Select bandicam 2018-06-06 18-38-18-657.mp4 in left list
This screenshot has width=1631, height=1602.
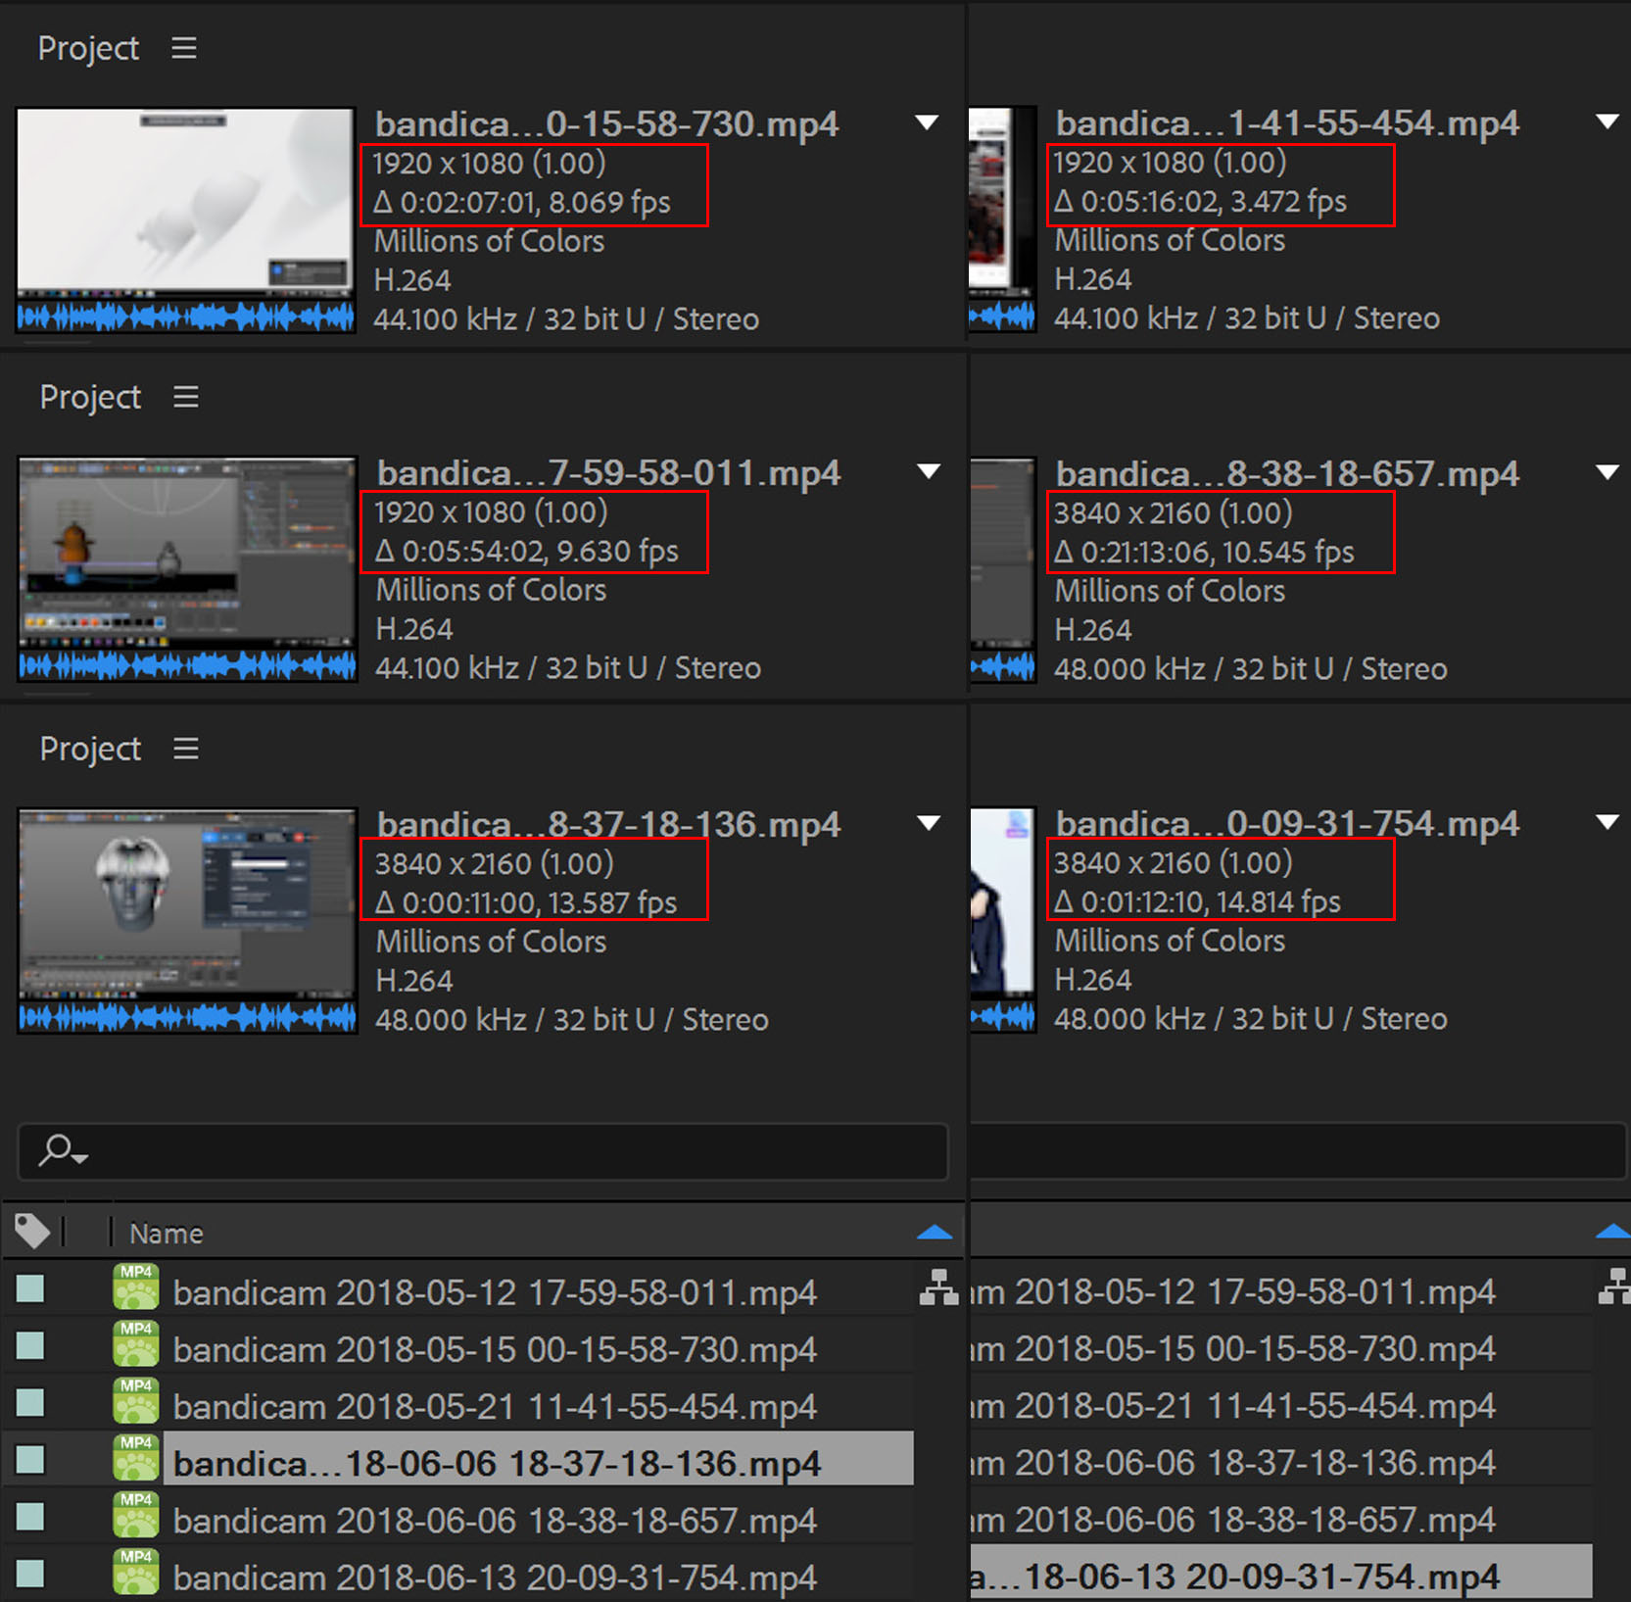click(495, 1520)
